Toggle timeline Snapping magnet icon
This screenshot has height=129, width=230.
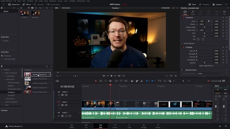point(132,81)
